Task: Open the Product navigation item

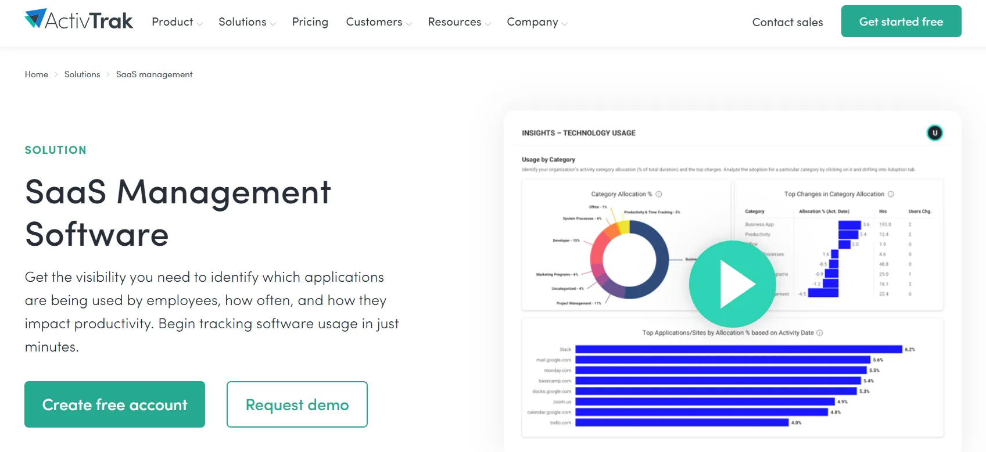Action: point(172,22)
